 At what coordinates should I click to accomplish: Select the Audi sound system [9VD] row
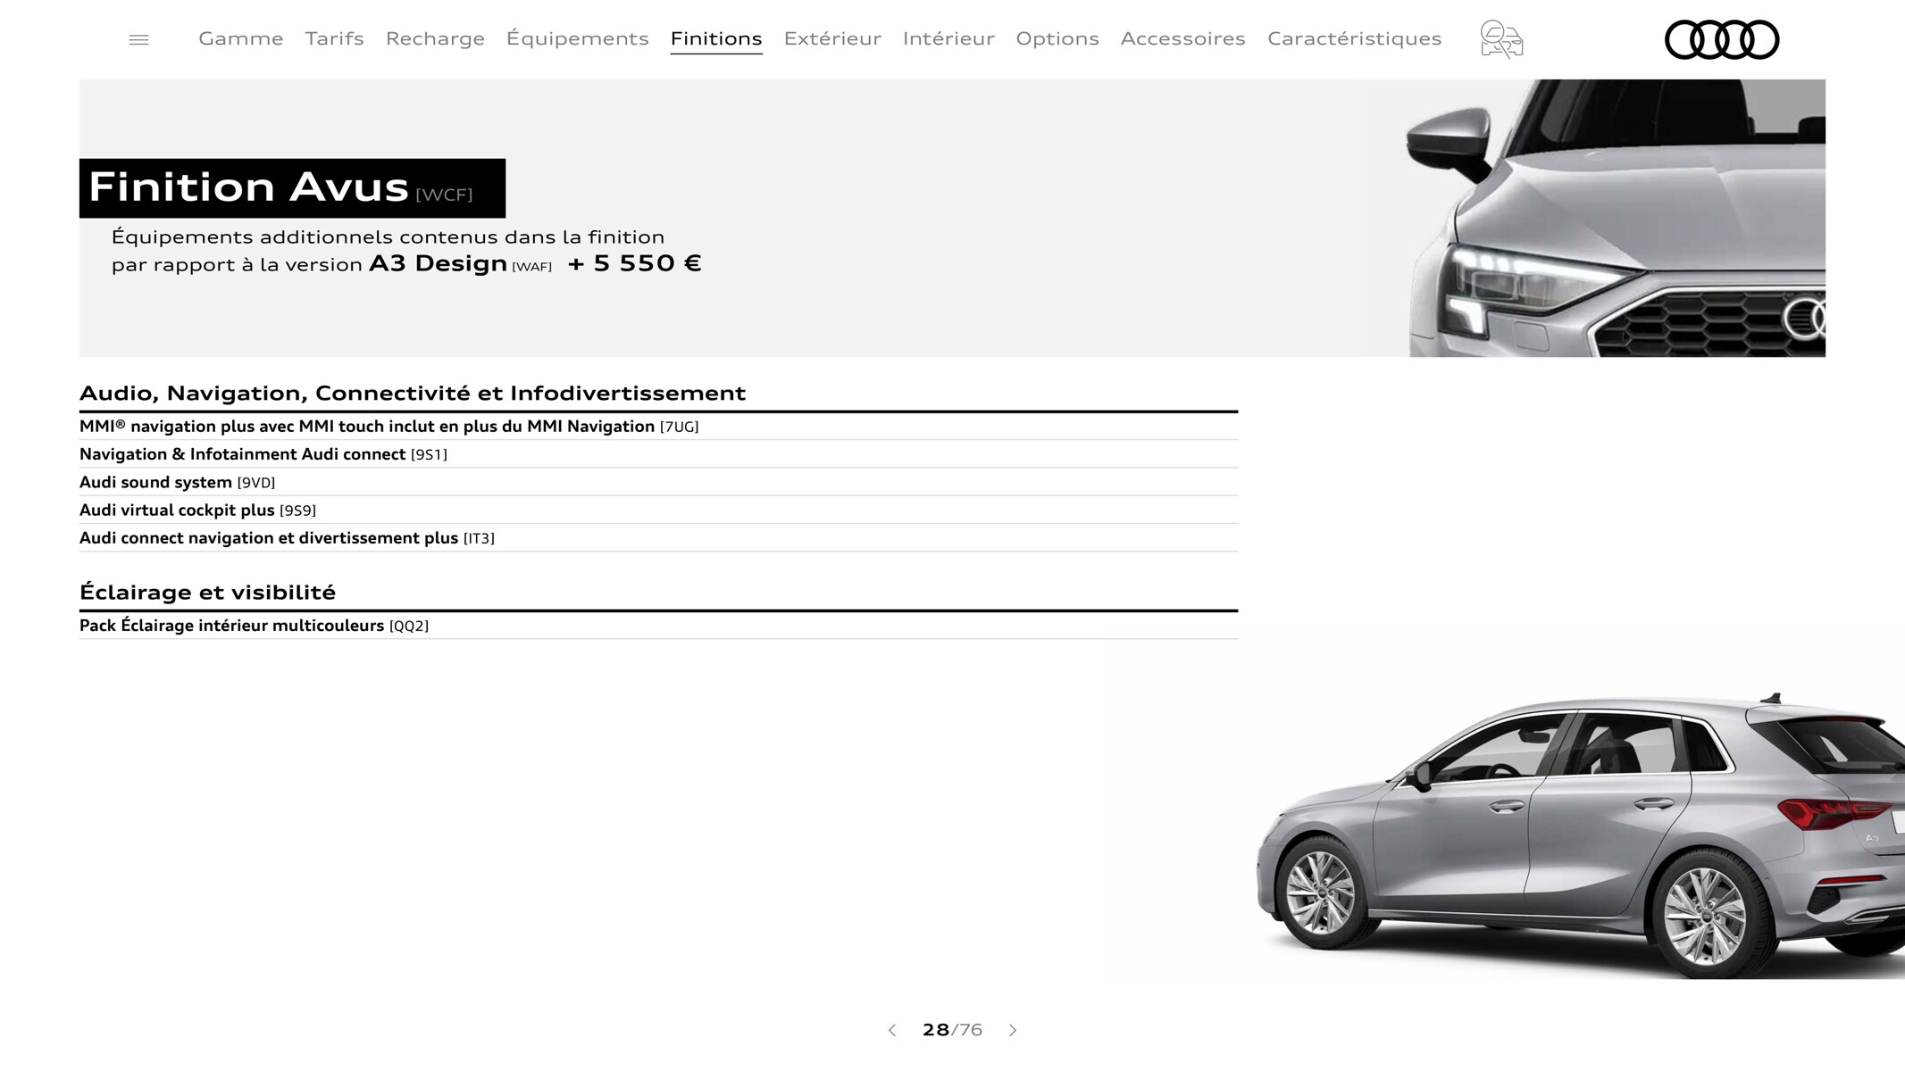658,482
